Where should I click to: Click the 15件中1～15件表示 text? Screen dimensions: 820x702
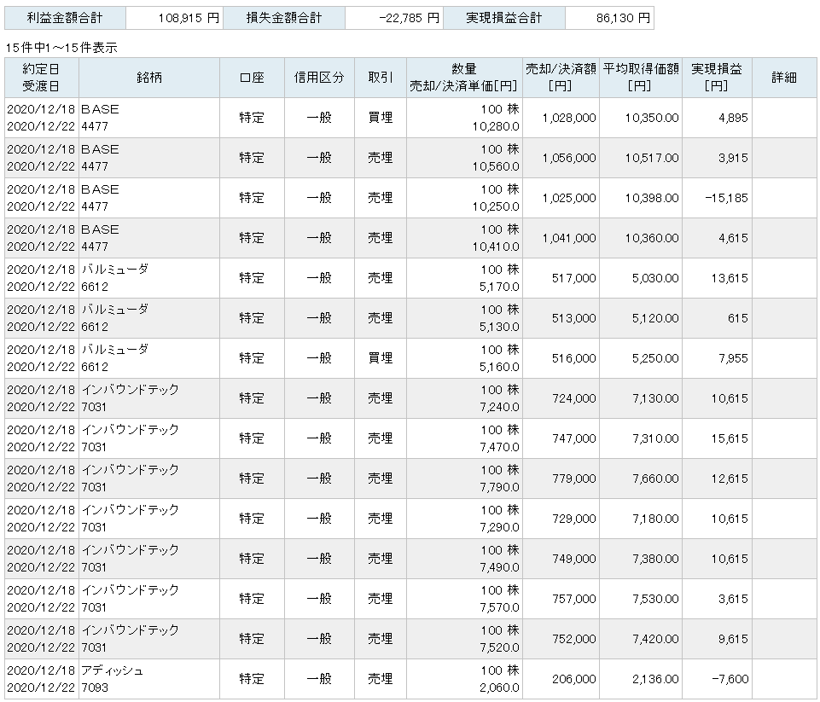click(x=61, y=48)
